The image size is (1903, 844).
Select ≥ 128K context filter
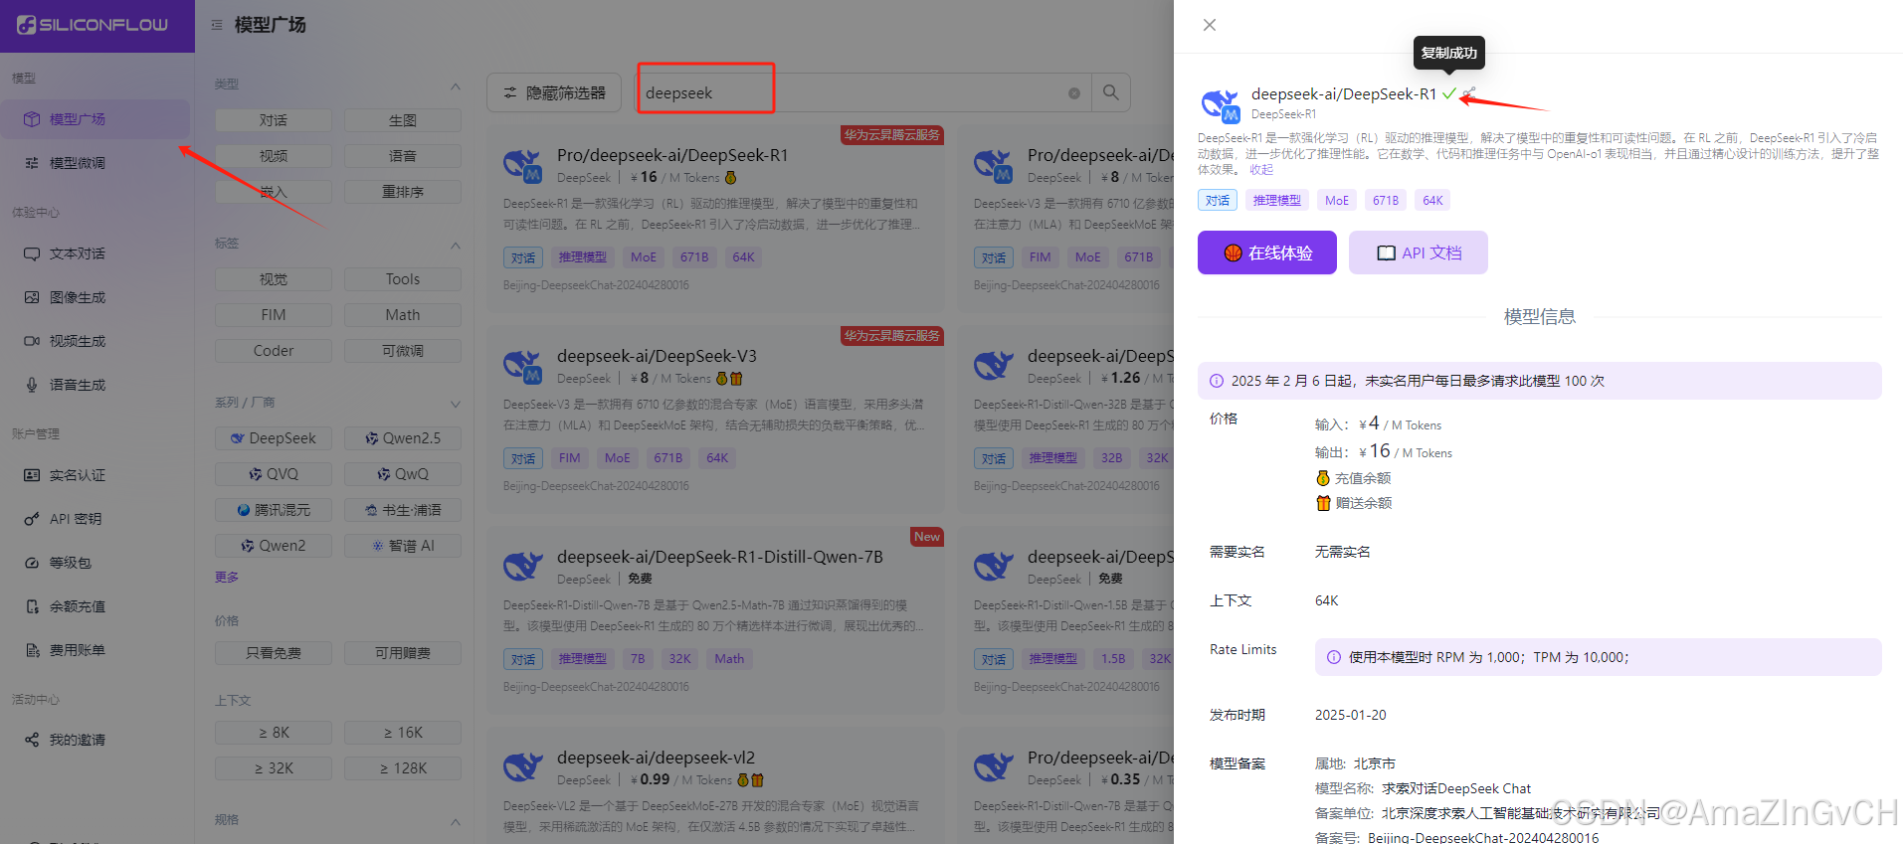tap(403, 768)
